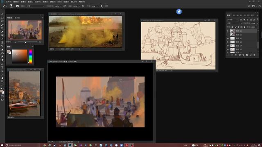The height and width of the screenshot is (147, 262).
Task: Hide the selected top layer's eye icon
Action: click(x=228, y=31)
